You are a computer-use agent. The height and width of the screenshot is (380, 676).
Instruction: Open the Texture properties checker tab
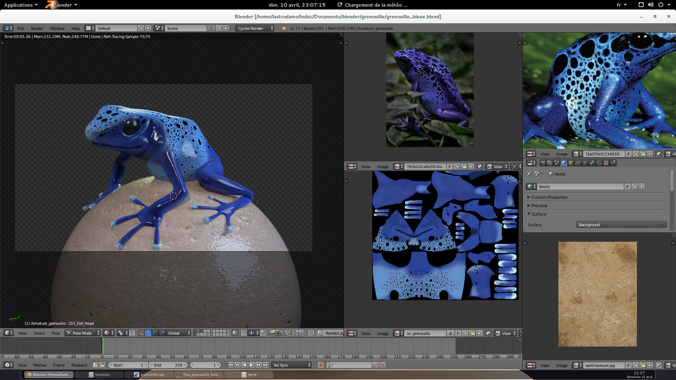(606, 163)
